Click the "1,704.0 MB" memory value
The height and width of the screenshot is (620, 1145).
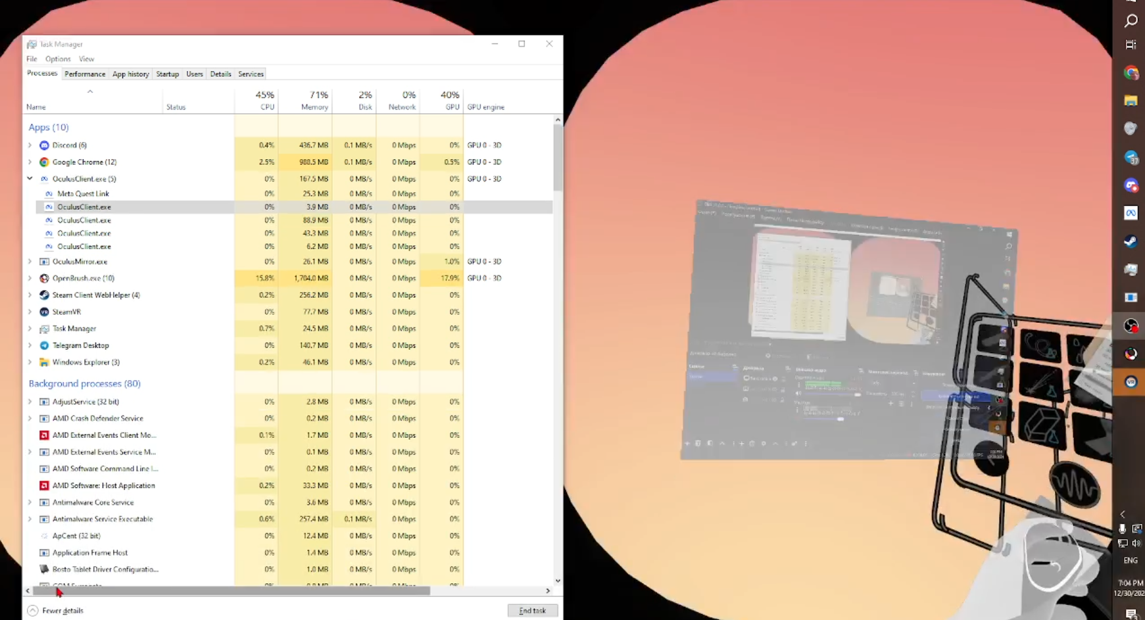pos(310,278)
